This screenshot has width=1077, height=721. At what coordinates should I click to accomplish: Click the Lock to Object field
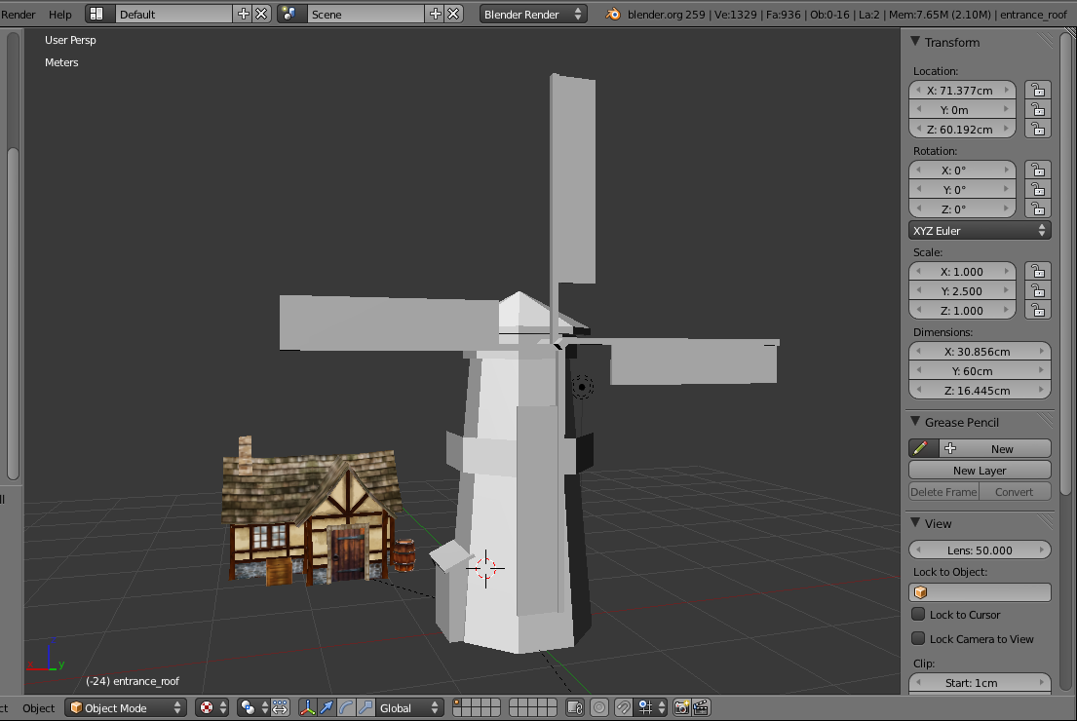(979, 591)
